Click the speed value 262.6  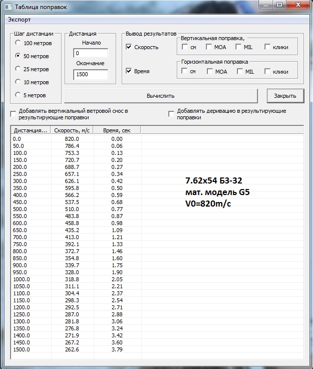[72, 349]
